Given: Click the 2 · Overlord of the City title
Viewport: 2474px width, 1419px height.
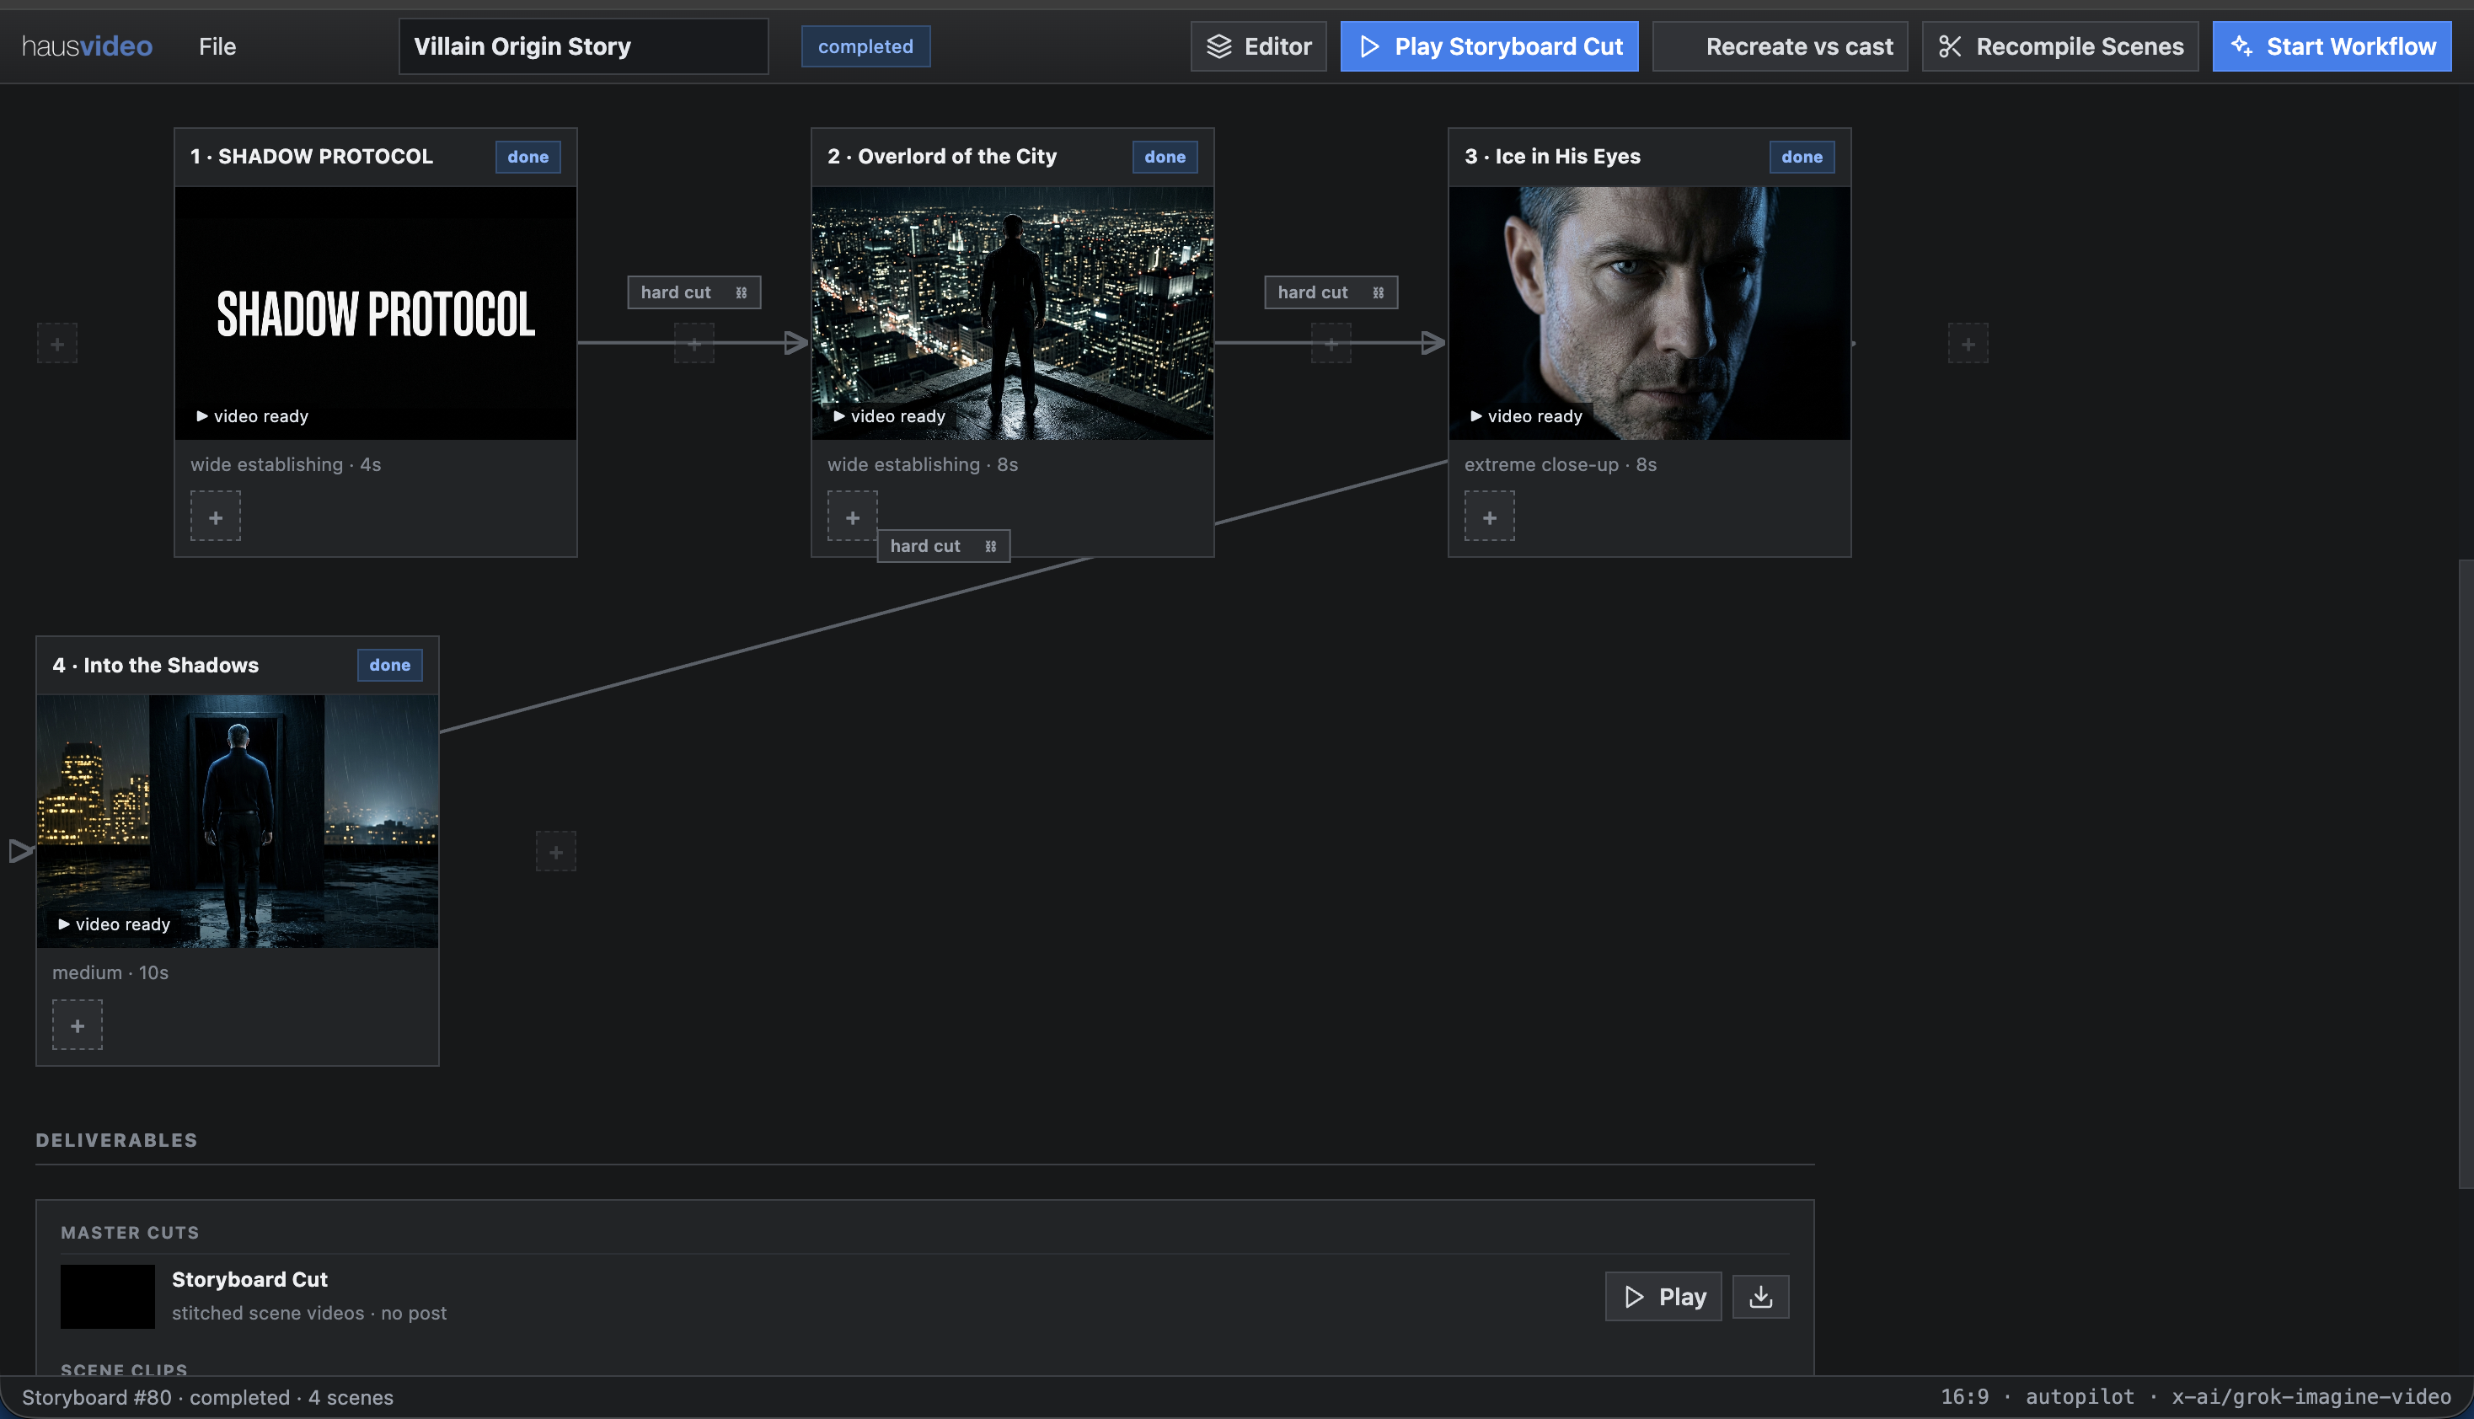Looking at the screenshot, I should pyautogui.click(x=941, y=157).
